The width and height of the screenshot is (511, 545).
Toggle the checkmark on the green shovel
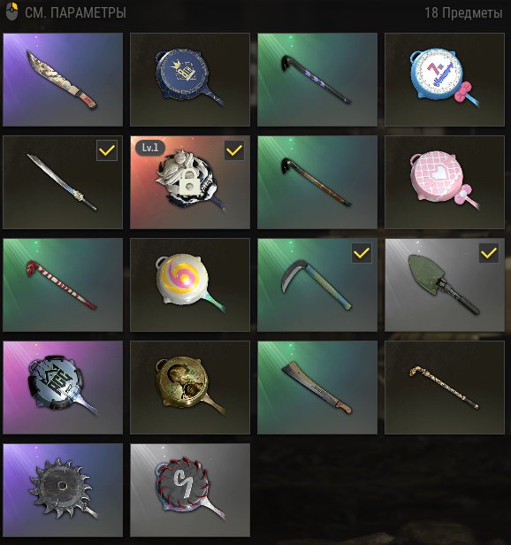489,253
